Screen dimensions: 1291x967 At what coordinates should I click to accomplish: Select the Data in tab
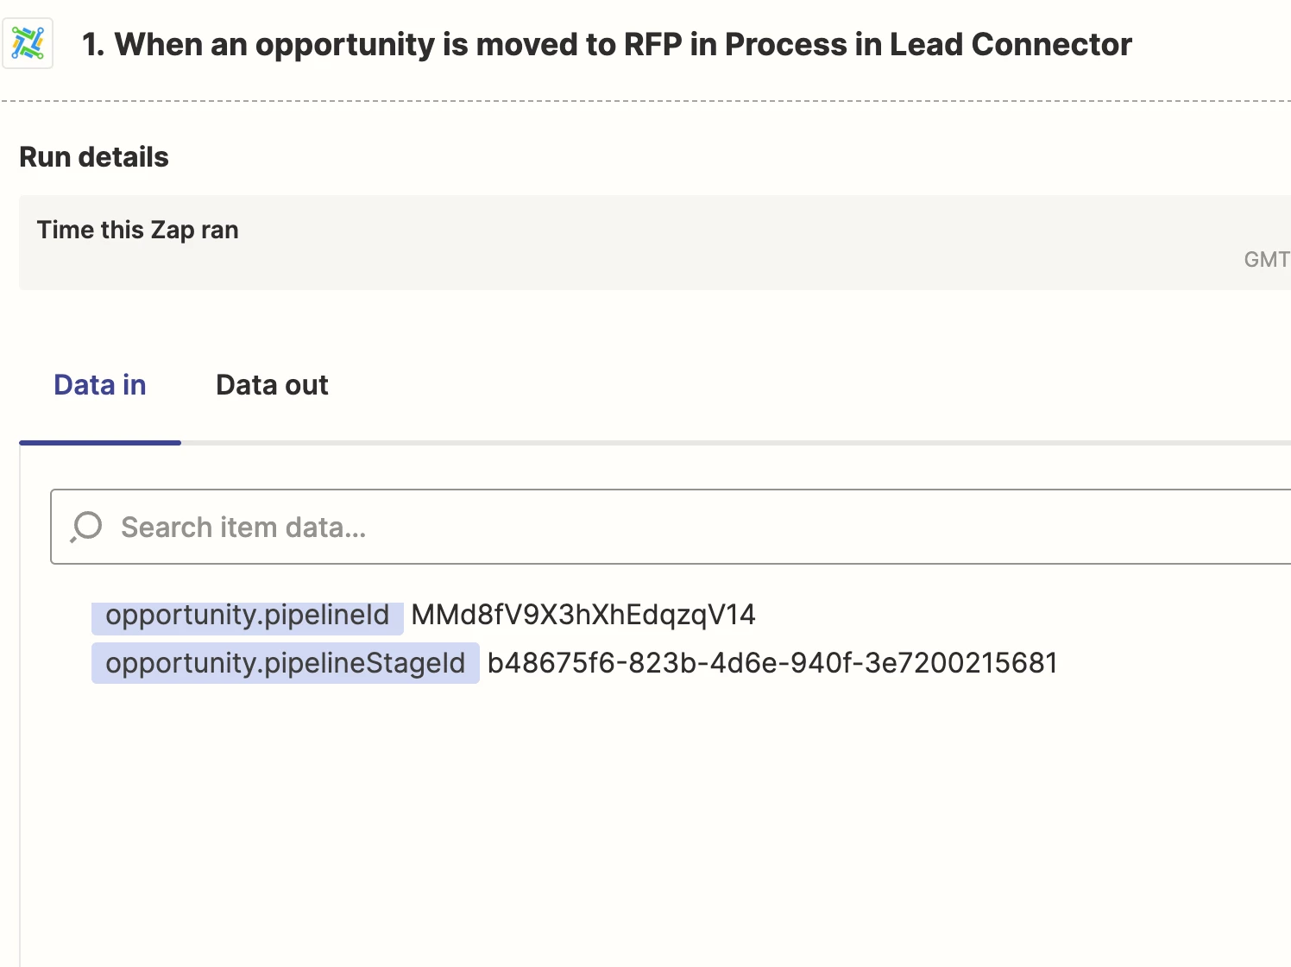point(100,385)
